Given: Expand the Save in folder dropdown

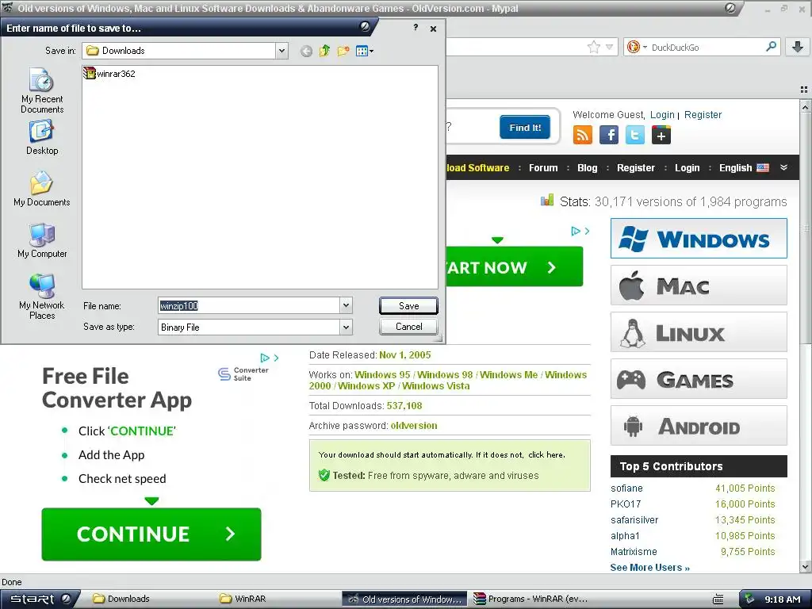Looking at the screenshot, I should tap(282, 51).
